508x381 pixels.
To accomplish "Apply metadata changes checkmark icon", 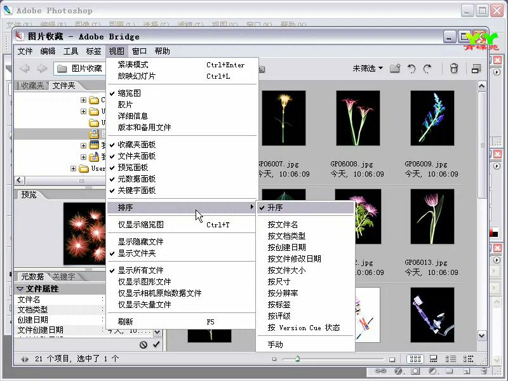I will click(x=156, y=344).
